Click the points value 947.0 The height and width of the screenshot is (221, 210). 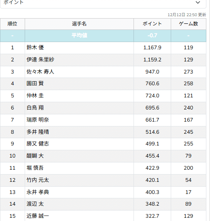click(x=152, y=72)
